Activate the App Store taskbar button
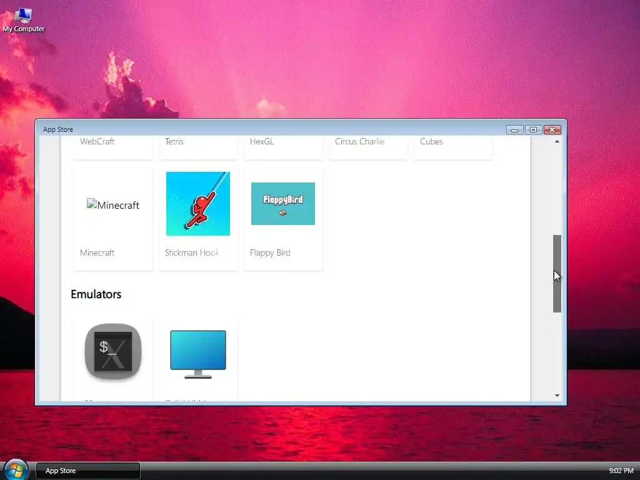 click(x=88, y=471)
